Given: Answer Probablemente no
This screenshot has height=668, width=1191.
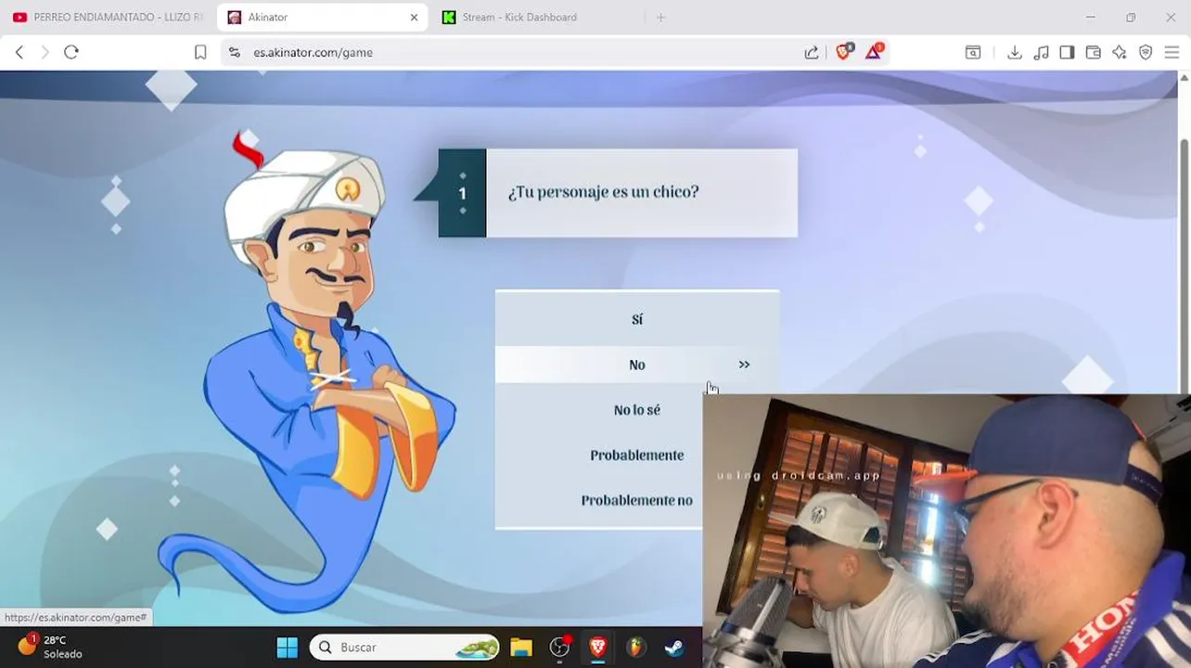Looking at the screenshot, I should [636, 500].
